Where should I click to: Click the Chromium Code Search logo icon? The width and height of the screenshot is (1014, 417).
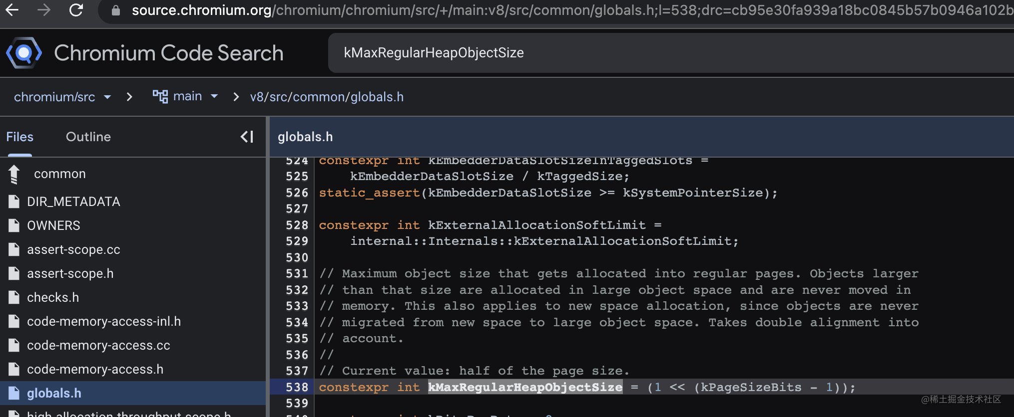(23, 52)
